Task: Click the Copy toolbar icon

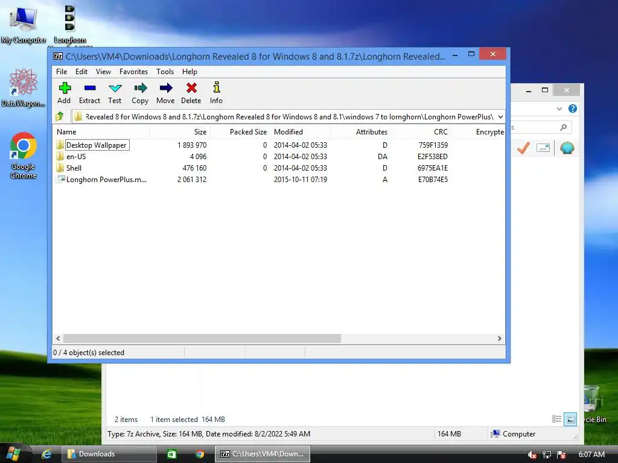Action: 140,88
